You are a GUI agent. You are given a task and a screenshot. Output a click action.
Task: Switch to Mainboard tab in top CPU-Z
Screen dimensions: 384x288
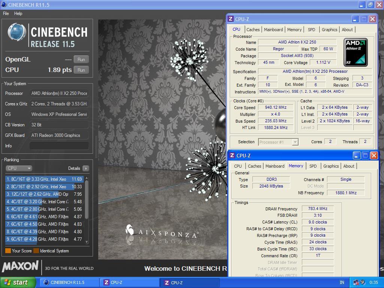pyautogui.click(x=273, y=30)
